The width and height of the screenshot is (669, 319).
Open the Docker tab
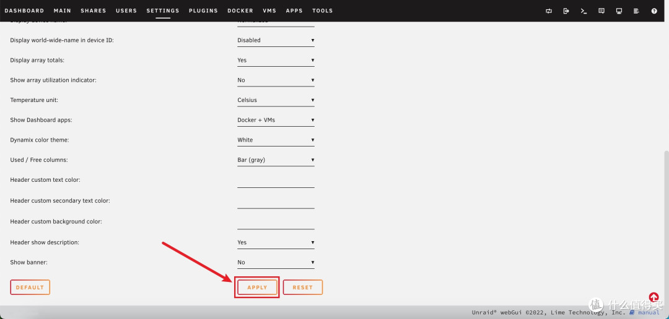(240, 11)
